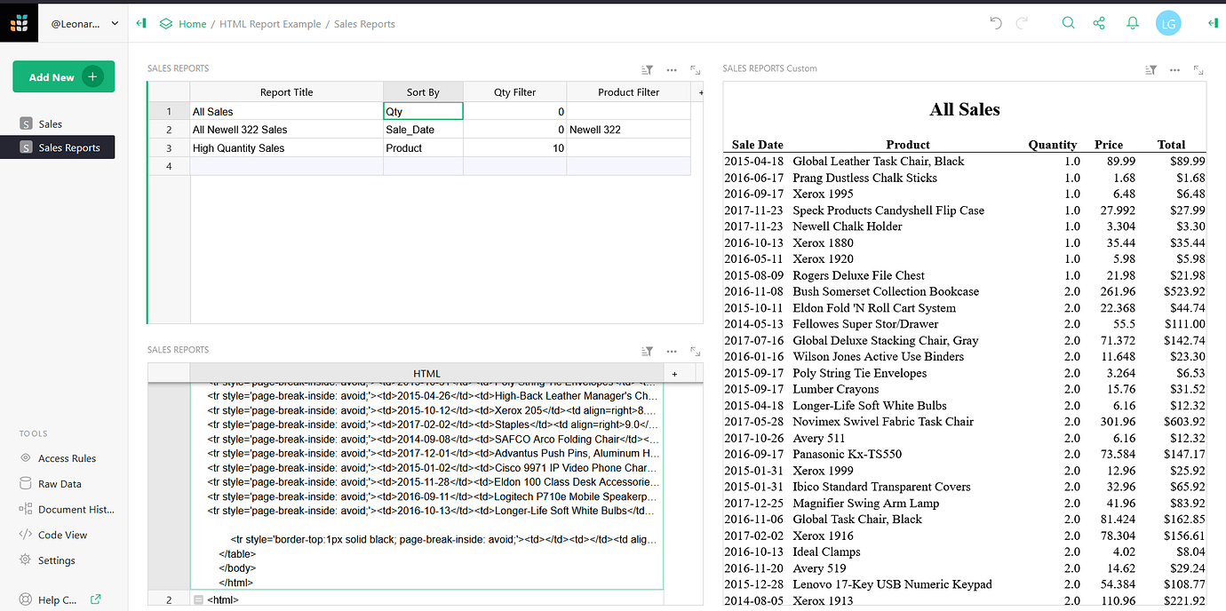This screenshot has width=1226, height=611.
Task: Open the Sort By column menu in the grid
Action: click(423, 91)
